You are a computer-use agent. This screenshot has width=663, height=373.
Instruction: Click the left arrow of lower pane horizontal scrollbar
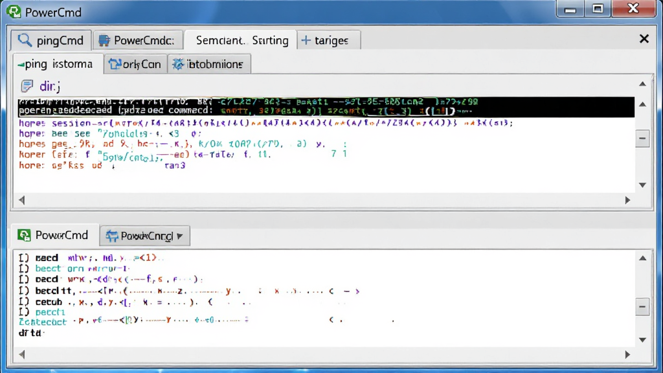(x=22, y=354)
